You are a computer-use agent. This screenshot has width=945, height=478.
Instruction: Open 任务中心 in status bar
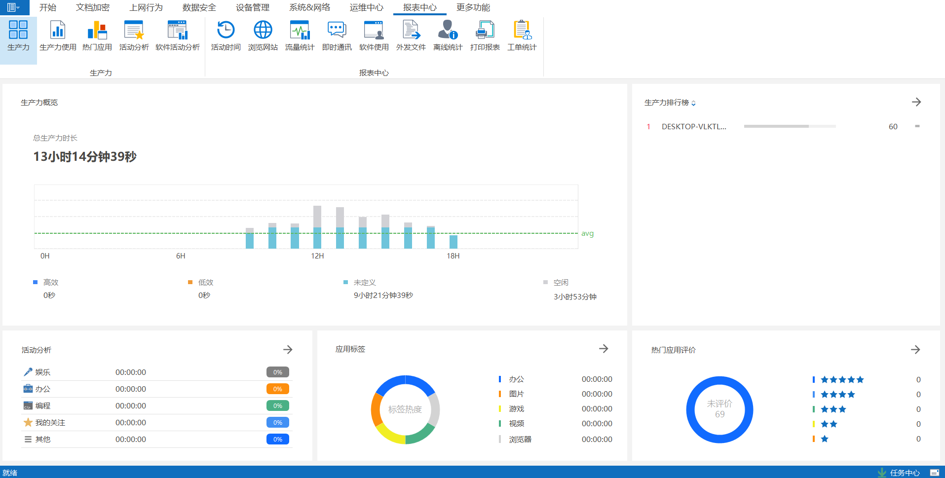(x=904, y=473)
